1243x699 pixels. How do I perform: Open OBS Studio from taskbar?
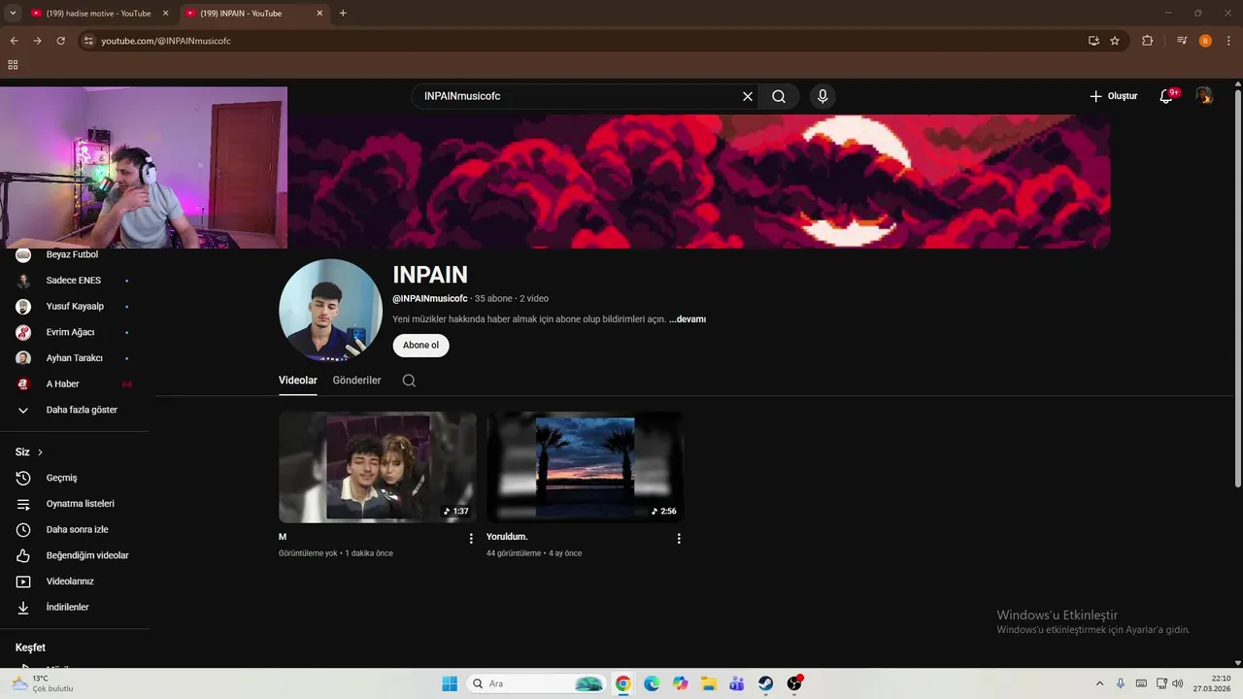pyautogui.click(x=794, y=683)
